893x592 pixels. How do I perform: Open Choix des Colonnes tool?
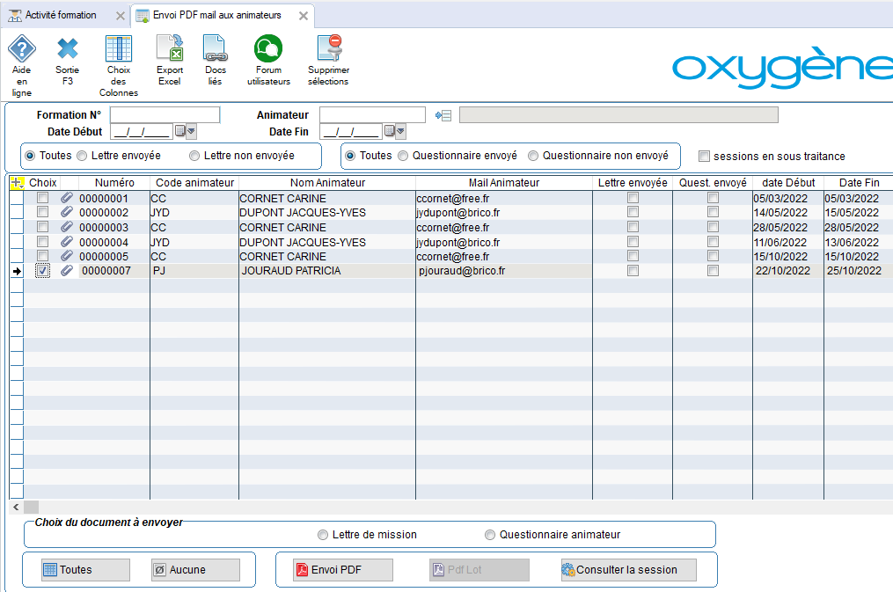(119, 49)
